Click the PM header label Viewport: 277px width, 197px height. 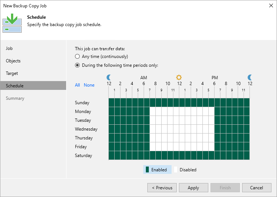[x=215, y=78]
